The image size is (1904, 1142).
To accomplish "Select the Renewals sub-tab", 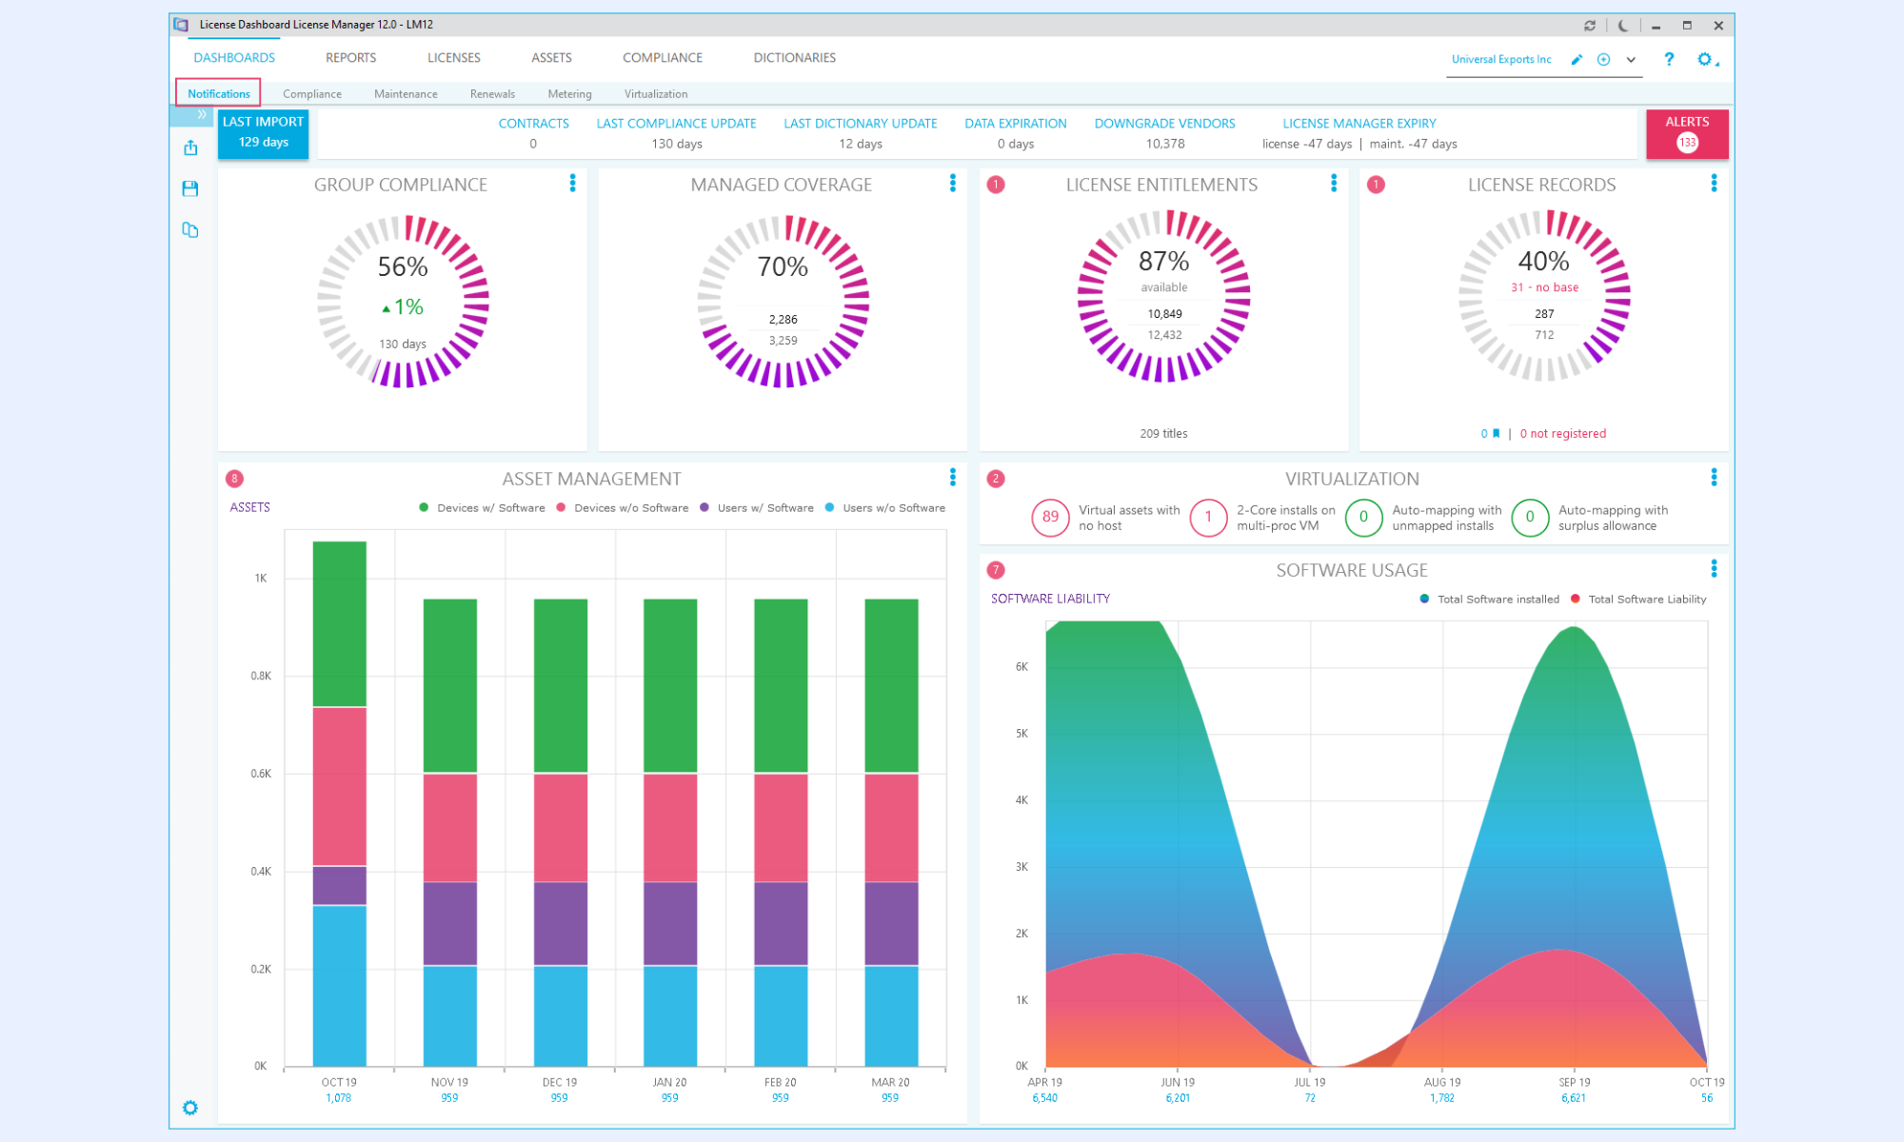I will (492, 94).
